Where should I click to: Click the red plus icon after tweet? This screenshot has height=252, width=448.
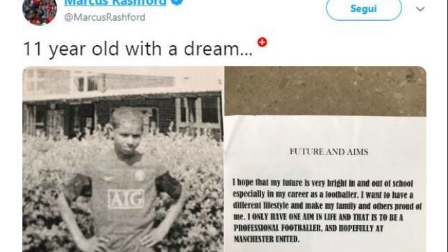(x=262, y=42)
